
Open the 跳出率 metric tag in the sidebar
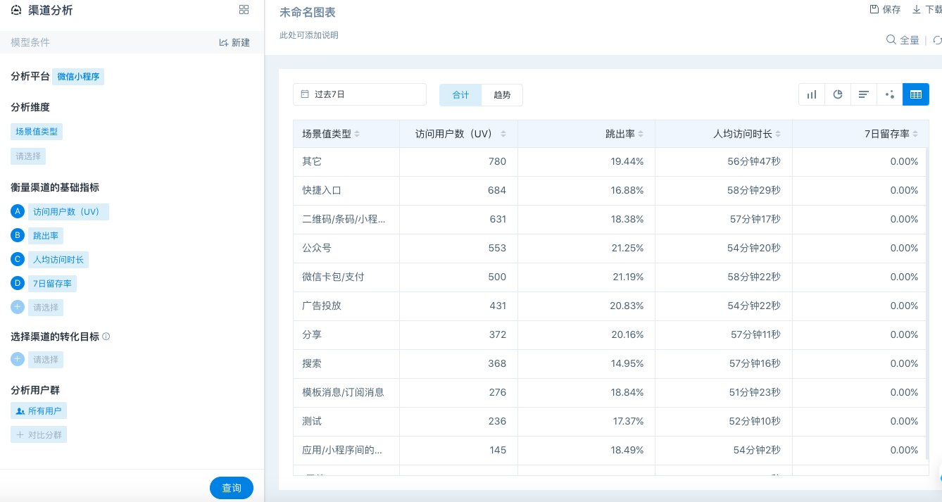pyautogui.click(x=46, y=235)
